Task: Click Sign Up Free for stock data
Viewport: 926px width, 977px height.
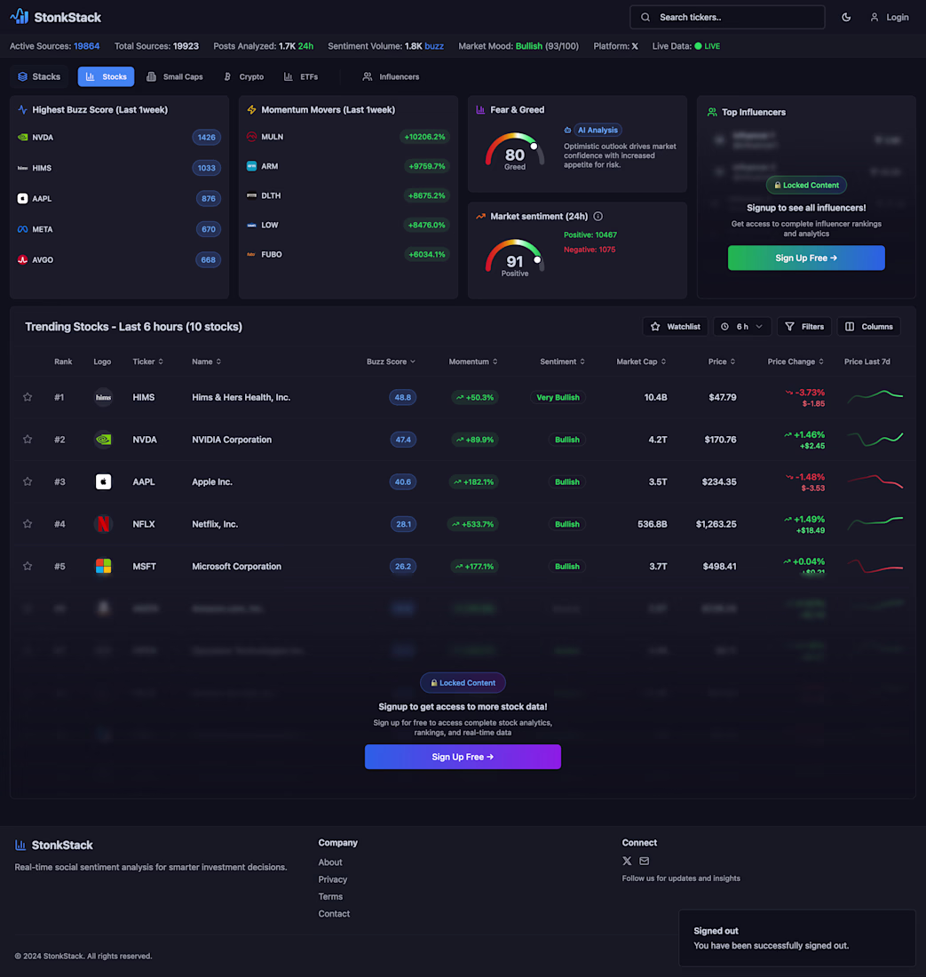Action: [463, 757]
